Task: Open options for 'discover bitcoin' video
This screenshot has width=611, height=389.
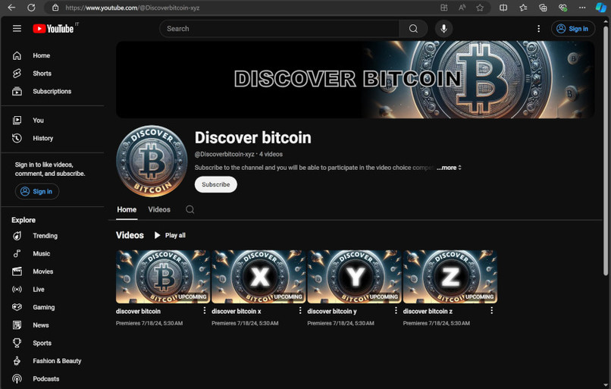Action: click(x=205, y=310)
